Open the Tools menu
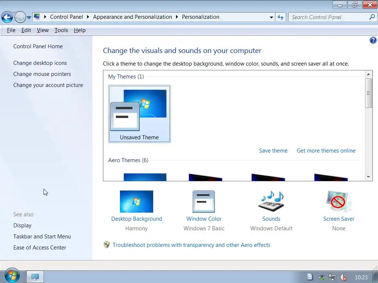This screenshot has width=378, height=283. click(x=61, y=30)
